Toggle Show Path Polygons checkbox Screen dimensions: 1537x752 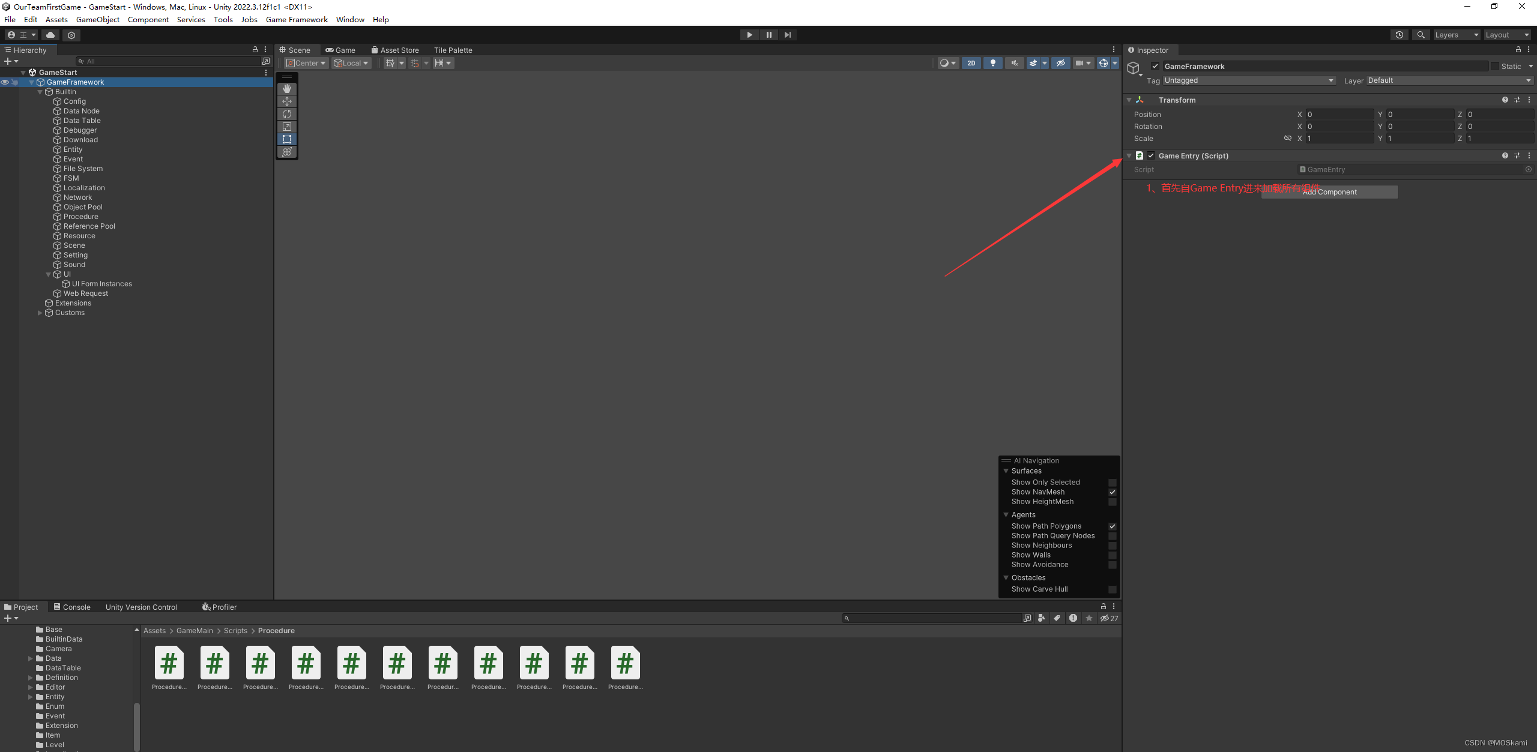pos(1112,526)
